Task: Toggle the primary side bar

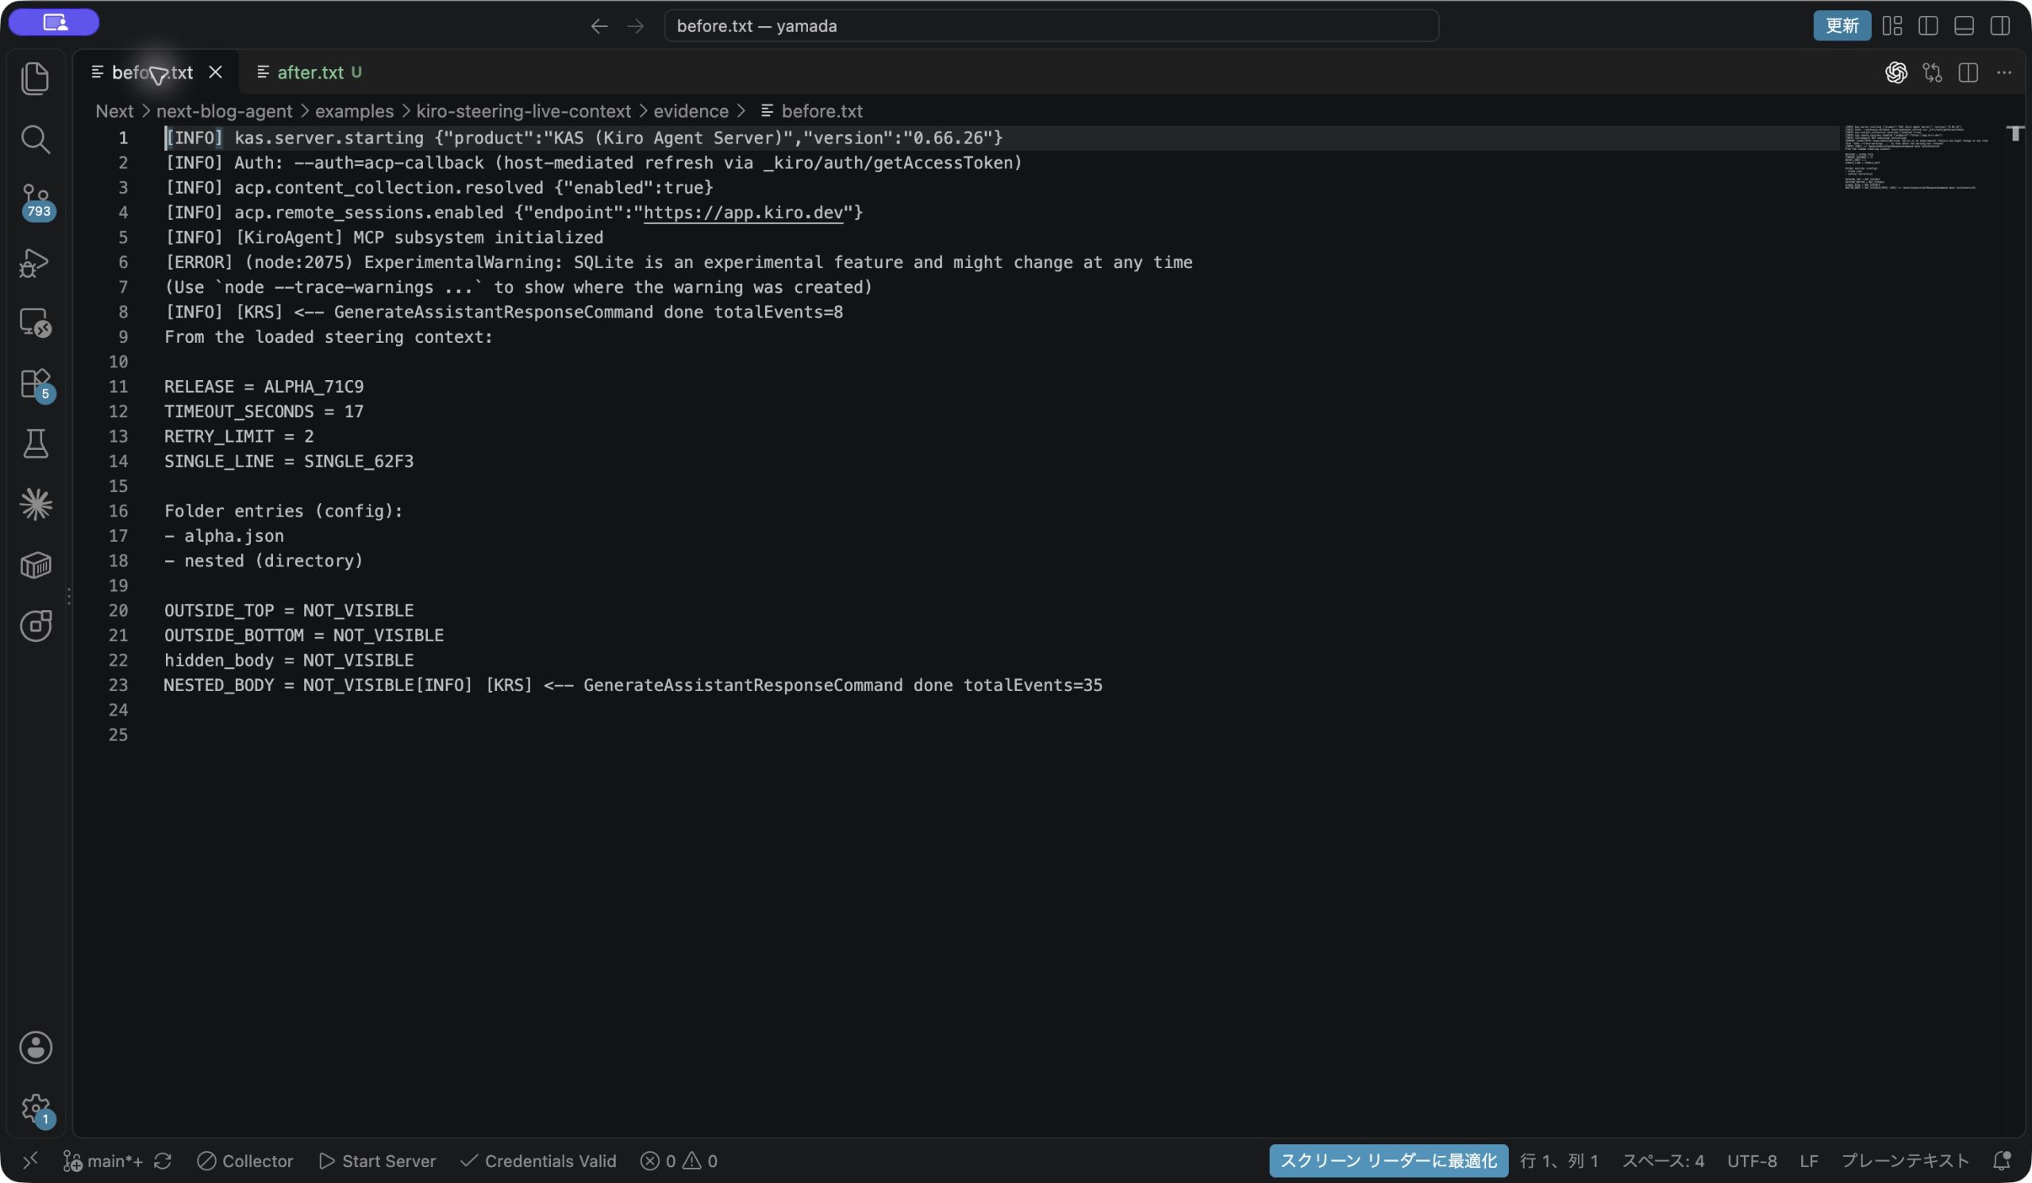Action: tap(1928, 26)
